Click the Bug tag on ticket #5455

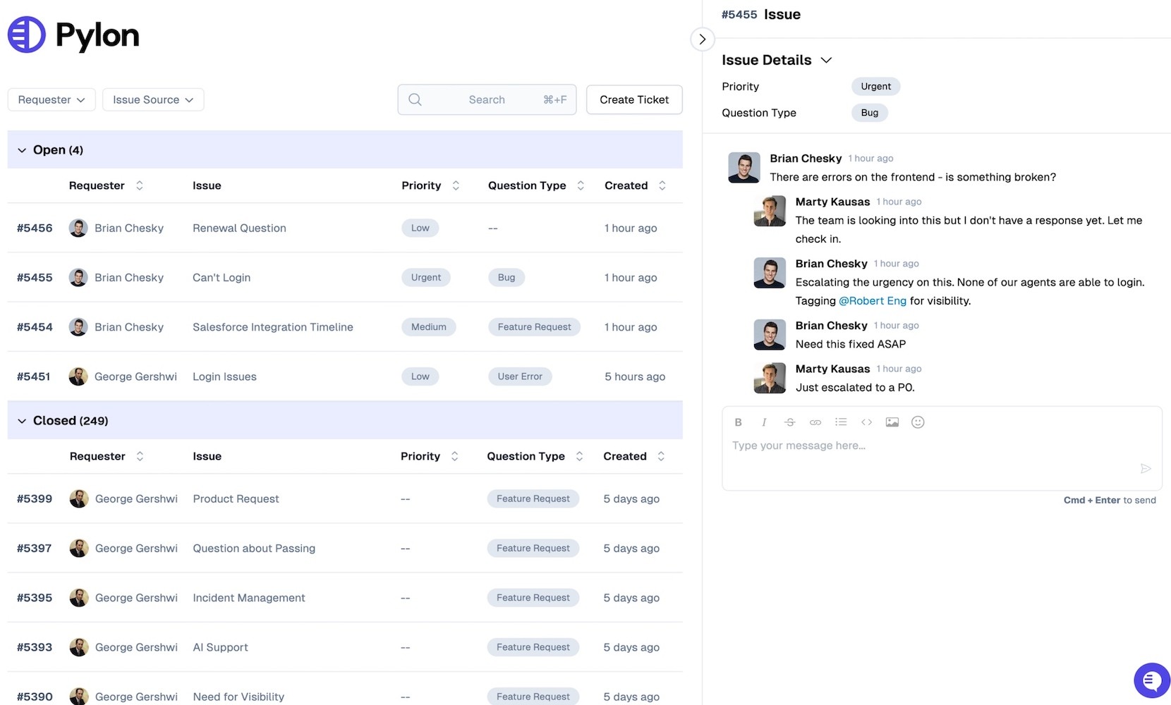[506, 277]
